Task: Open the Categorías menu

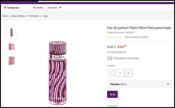Action: (11, 8)
